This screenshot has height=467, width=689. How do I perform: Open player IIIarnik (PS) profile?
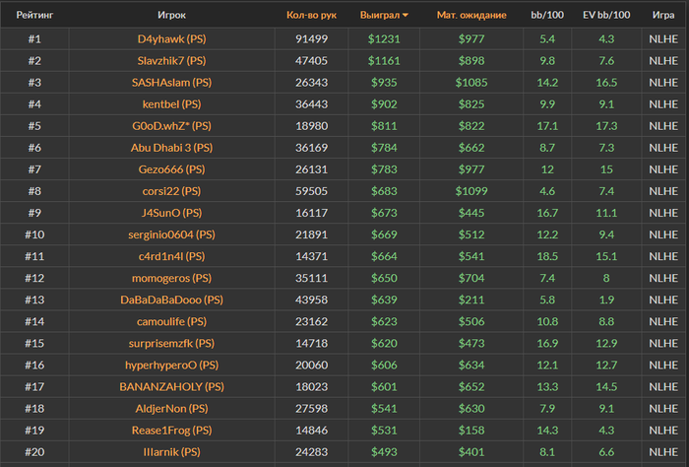click(172, 451)
